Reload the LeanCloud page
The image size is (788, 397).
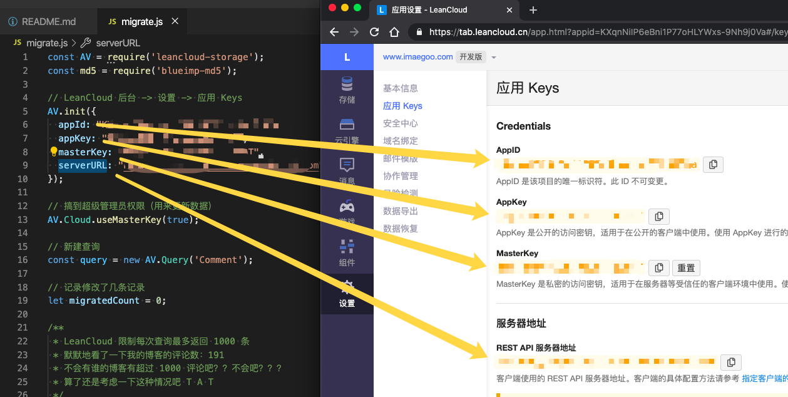374,32
